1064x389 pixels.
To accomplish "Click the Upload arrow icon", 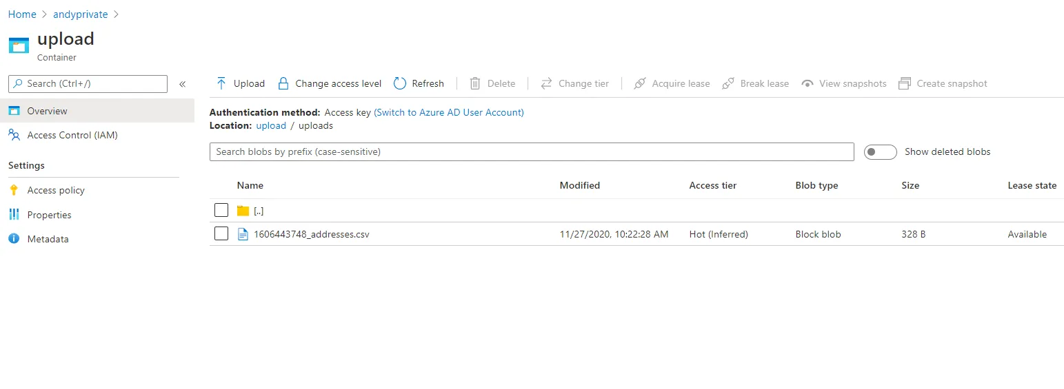I will 221,83.
